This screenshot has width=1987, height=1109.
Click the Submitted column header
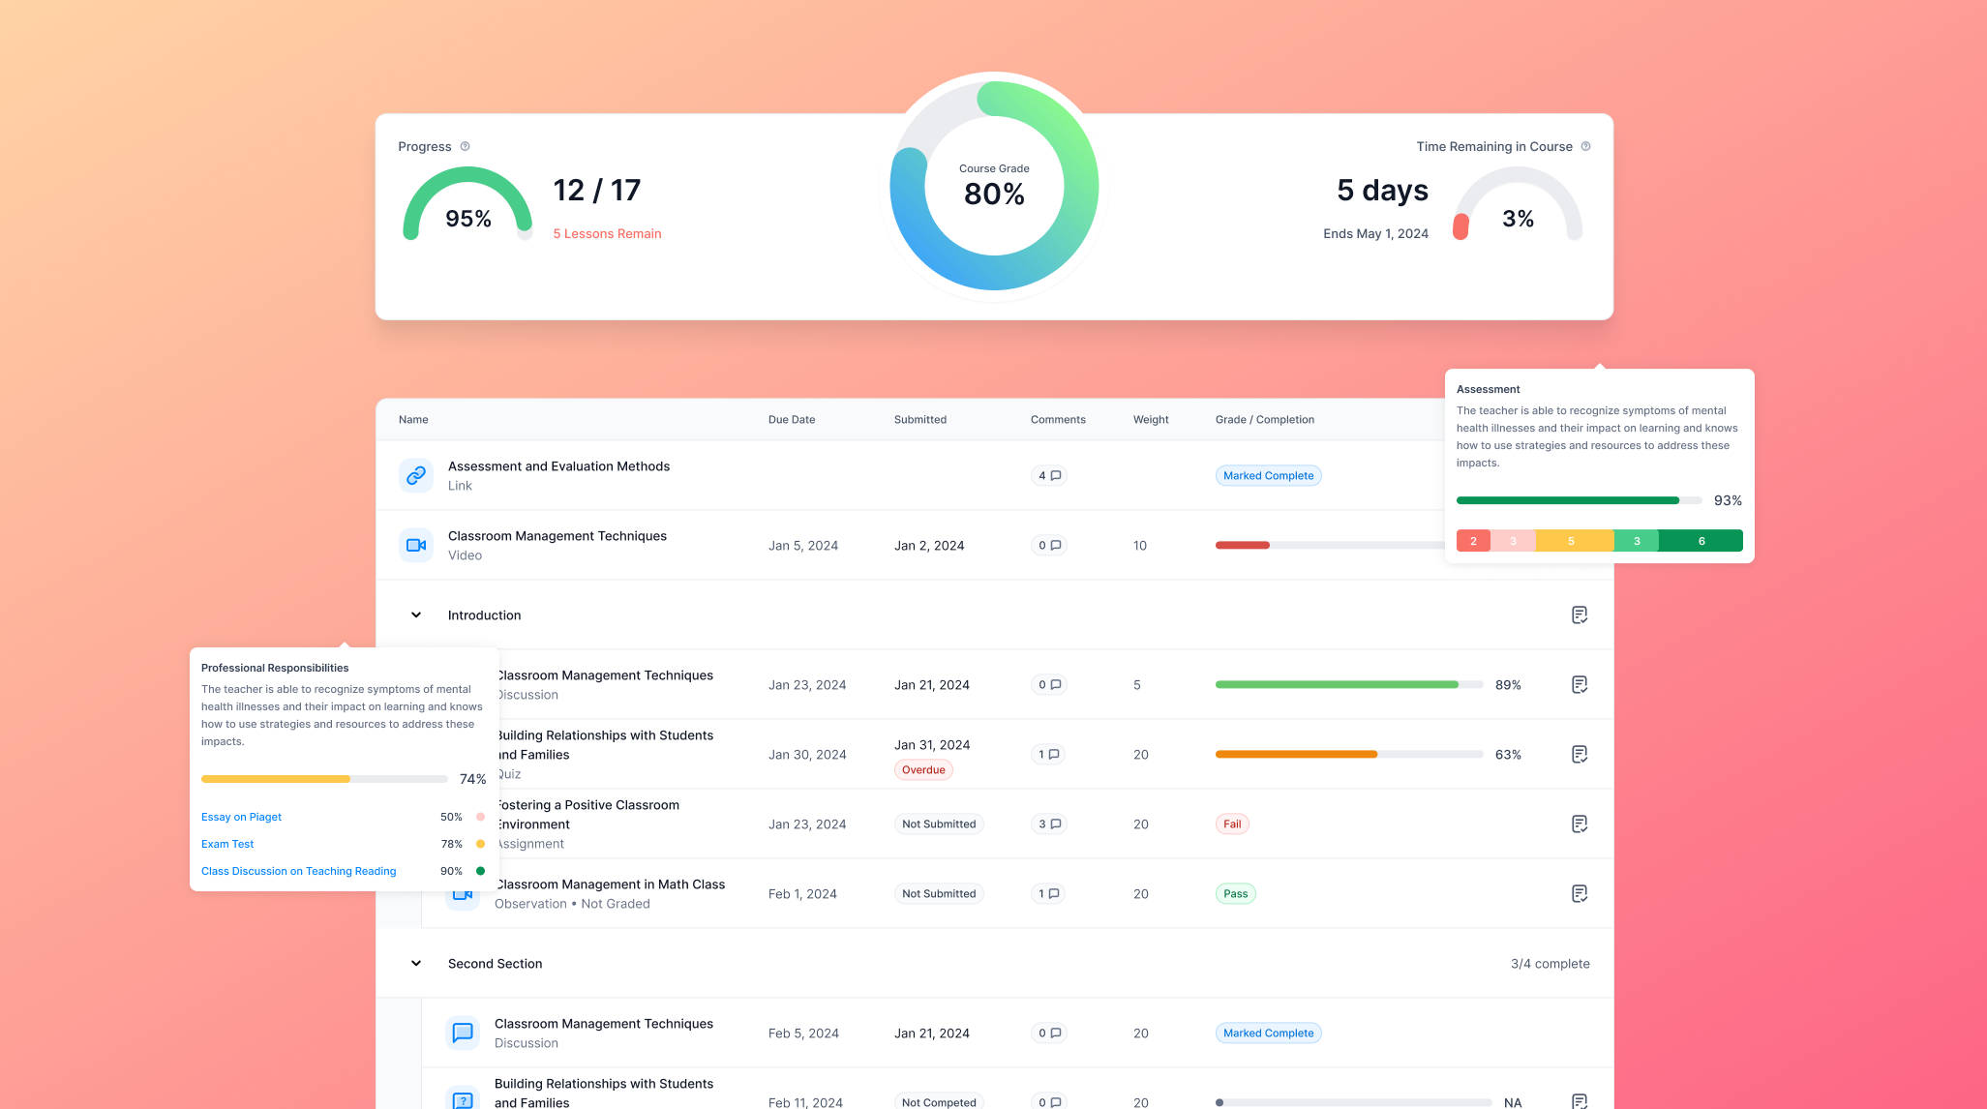(x=920, y=419)
